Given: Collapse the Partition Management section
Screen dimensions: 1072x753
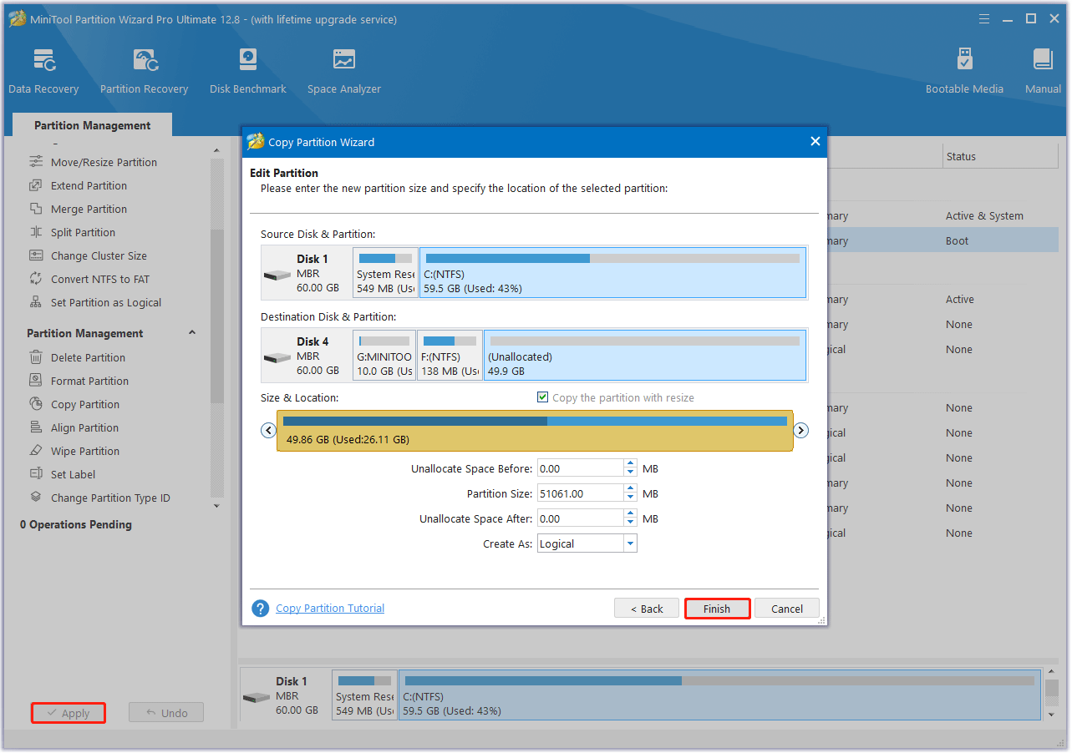Looking at the screenshot, I should (x=192, y=332).
